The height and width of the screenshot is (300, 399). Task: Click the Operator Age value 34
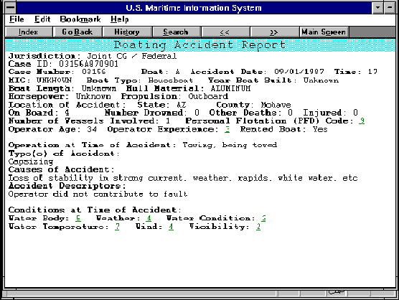pyautogui.click(x=92, y=129)
